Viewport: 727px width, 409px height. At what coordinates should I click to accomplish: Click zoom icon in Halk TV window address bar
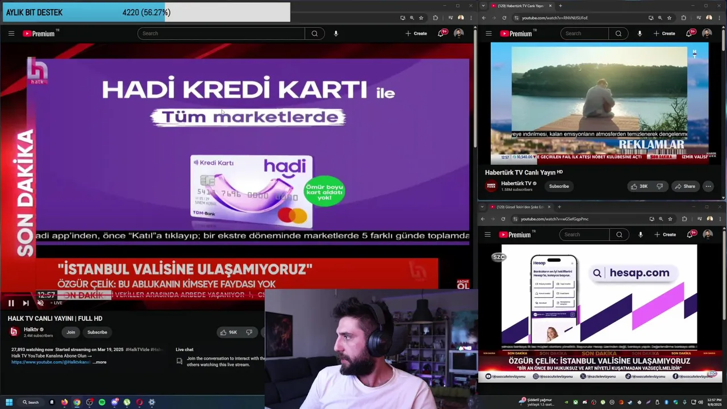(x=412, y=18)
